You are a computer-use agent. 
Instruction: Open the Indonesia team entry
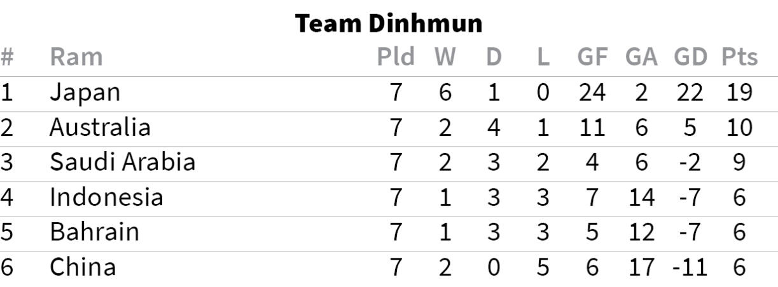(106, 197)
